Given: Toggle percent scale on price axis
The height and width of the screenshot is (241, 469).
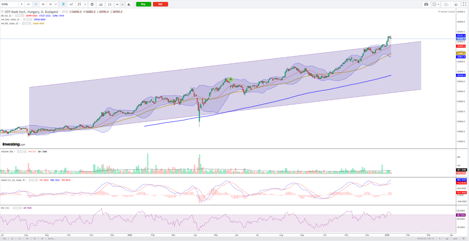Looking at the screenshot, I should point(440,238).
